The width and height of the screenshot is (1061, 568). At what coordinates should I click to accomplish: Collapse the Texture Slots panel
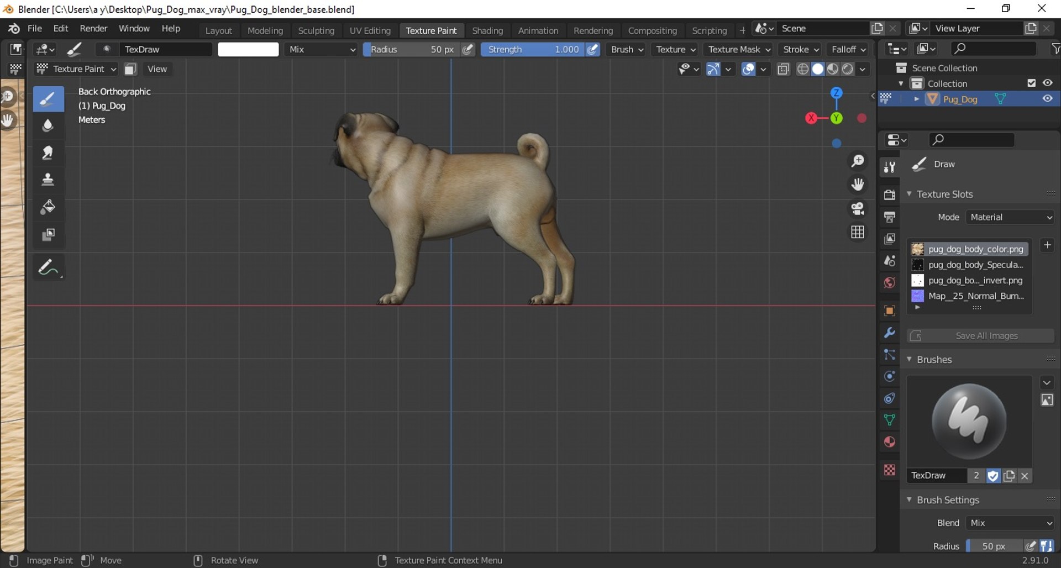tap(909, 194)
